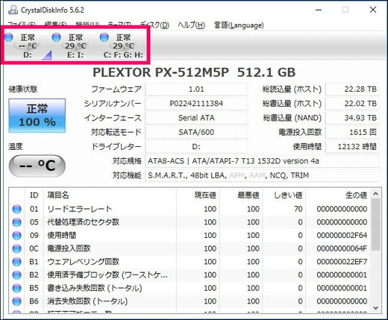Select the 消去失敗回数 (トータル) row
388x320 pixels.
(x=190, y=301)
